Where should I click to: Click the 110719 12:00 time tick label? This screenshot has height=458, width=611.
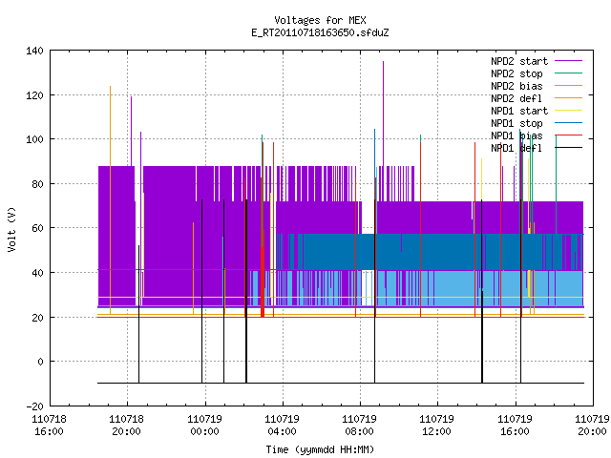pyautogui.click(x=436, y=426)
